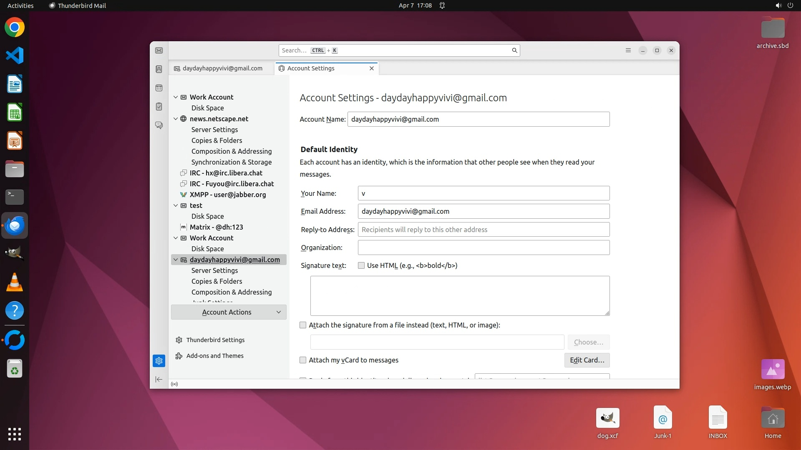The height and width of the screenshot is (450, 801).
Task: Open the Chat space icon
Action: pyautogui.click(x=159, y=125)
